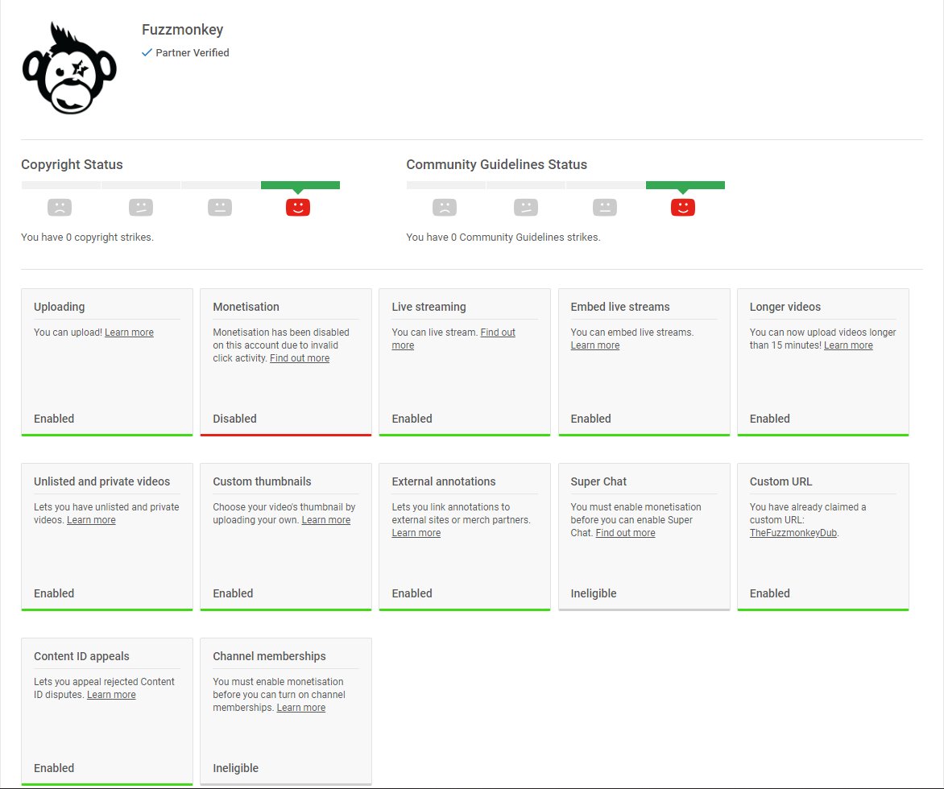
Task: Click the Fuzzmonkey channel name
Action: (x=182, y=30)
